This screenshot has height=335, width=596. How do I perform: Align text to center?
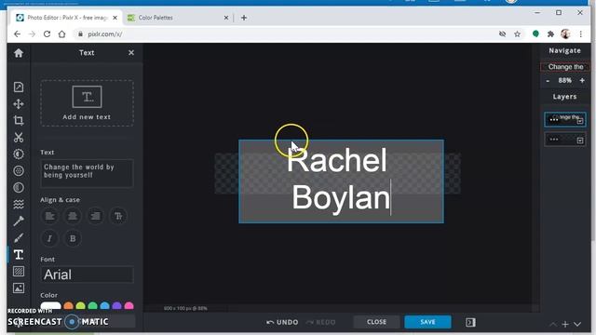[73, 216]
